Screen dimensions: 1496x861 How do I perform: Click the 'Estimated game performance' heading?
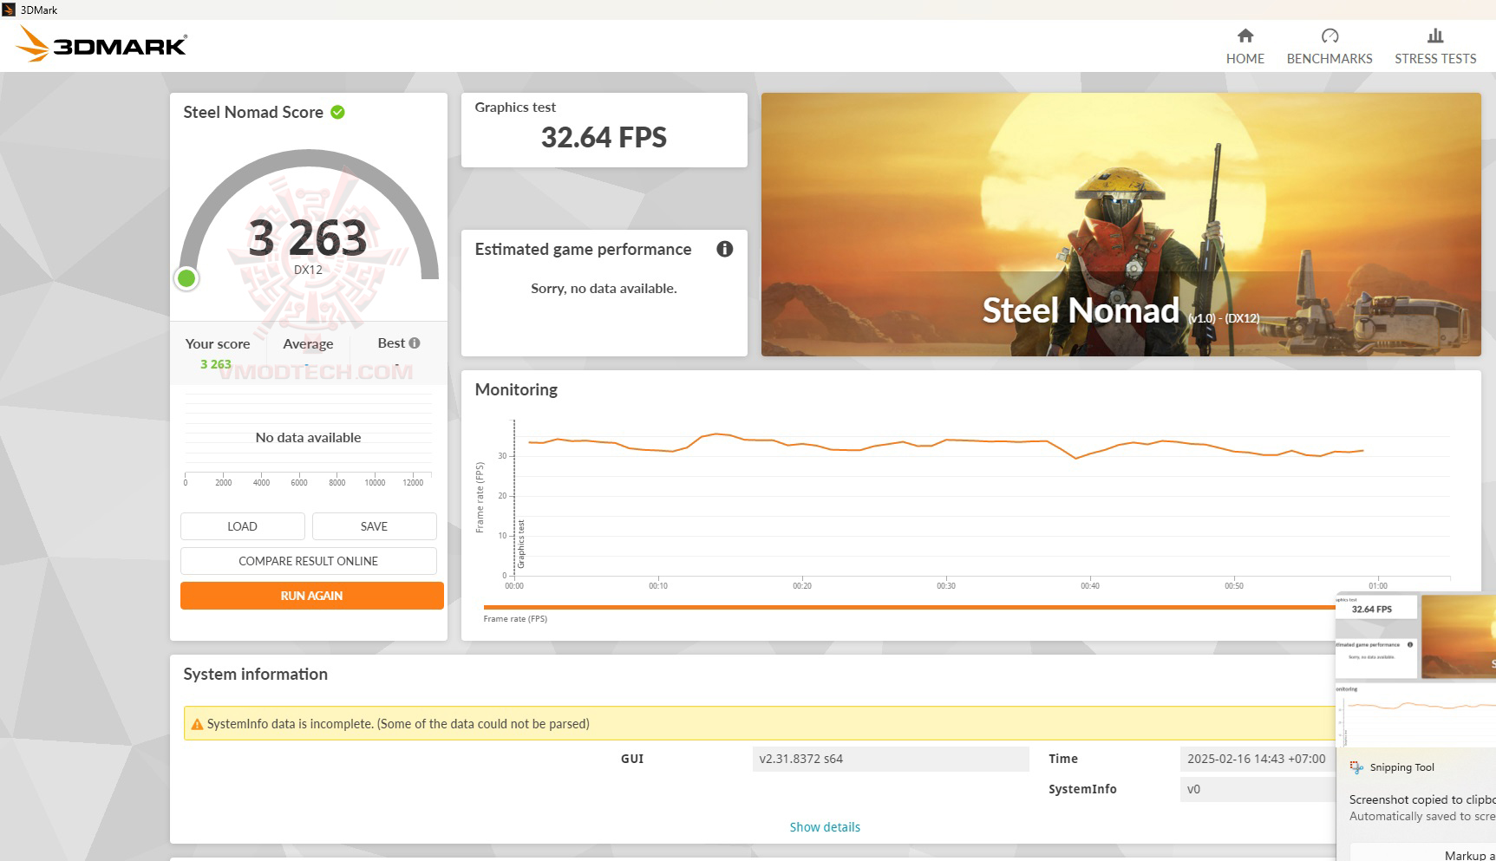pos(583,250)
